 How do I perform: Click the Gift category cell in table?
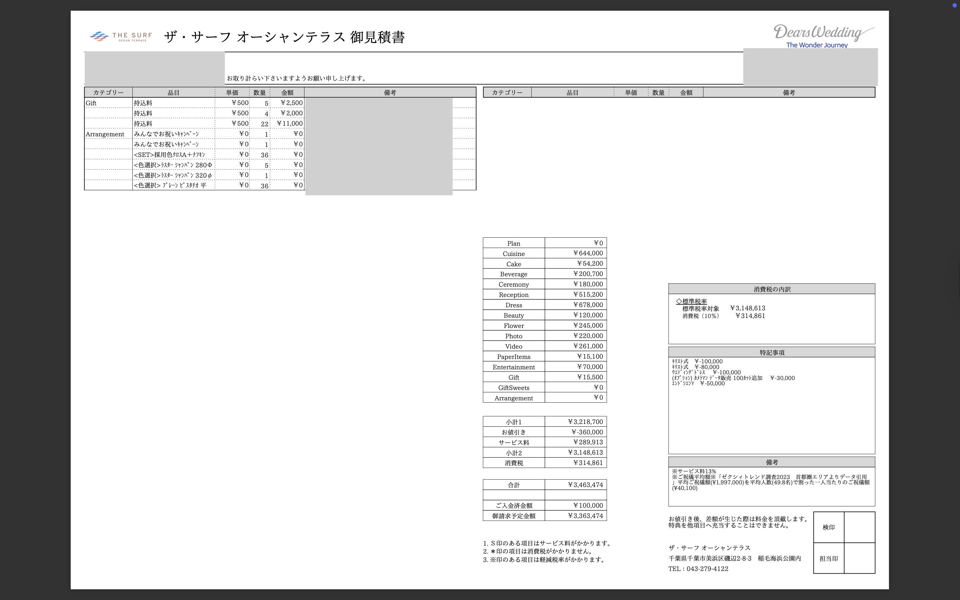coord(91,103)
